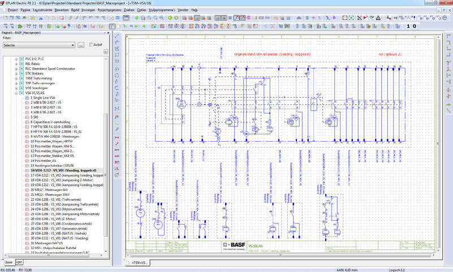Expand the TRM Trafo meting node
Screen dimensions: 453x272
click(16, 78)
